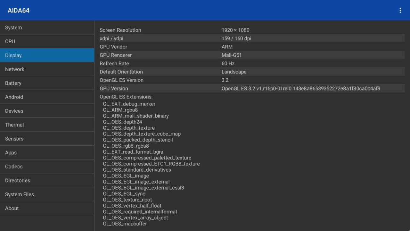Click the 1920 × 1080 value
The height and width of the screenshot is (231, 410).
[x=235, y=30]
